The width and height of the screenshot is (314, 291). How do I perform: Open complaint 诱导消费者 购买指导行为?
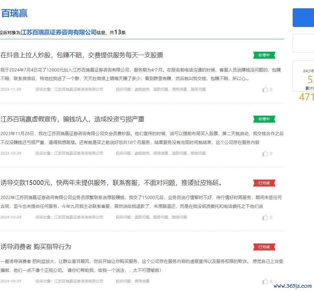click(x=36, y=247)
